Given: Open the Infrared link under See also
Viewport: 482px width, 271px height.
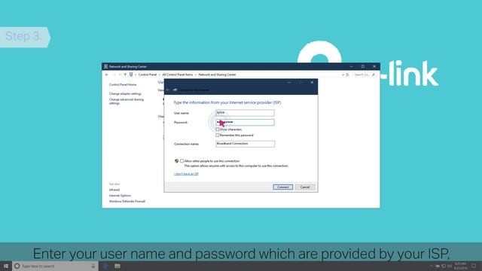Looking at the screenshot, I should point(114,190).
